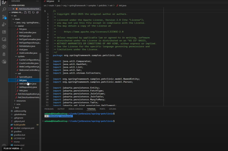Image resolution: width=228 pixels, height=151 pixels.
Task: Open the docker-compose.yml file
Action: click(24, 128)
